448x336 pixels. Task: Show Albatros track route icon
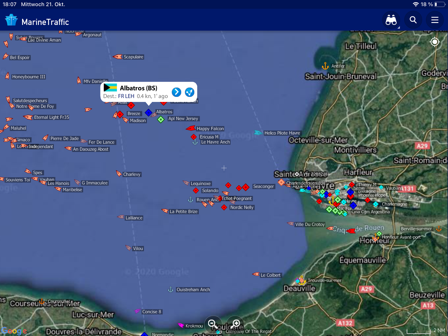click(190, 92)
